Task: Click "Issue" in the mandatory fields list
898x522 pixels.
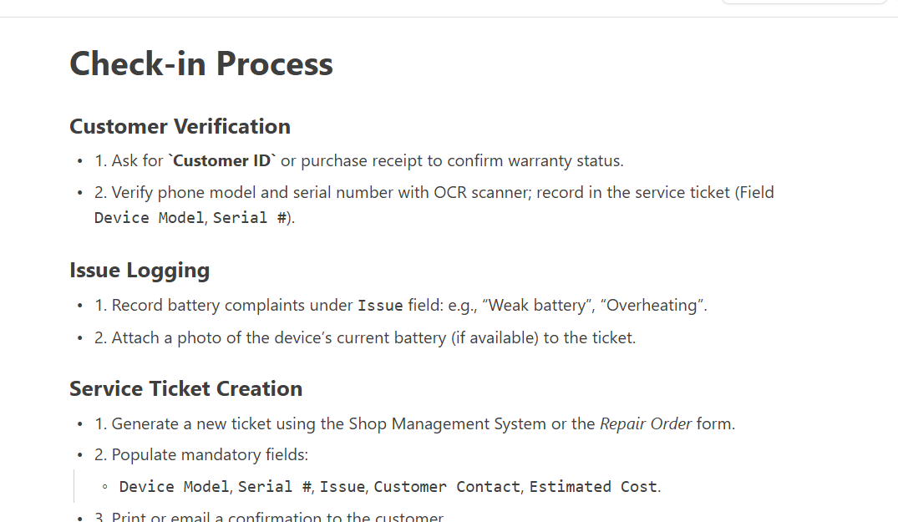Action: pyautogui.click(x=342, y=487)
